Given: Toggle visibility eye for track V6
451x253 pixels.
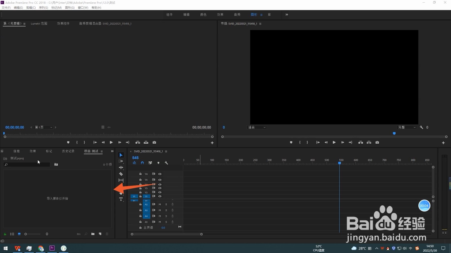Looking at the screenshot, I should pos(160,174).
